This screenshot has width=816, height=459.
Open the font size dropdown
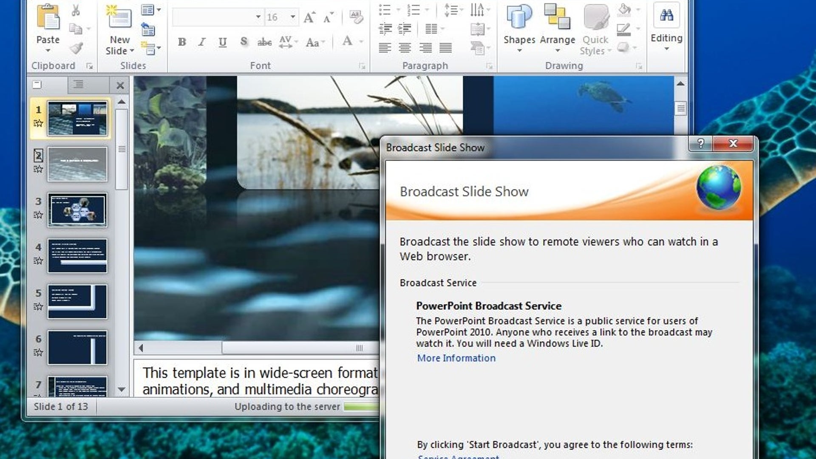(x=293, y=17)
